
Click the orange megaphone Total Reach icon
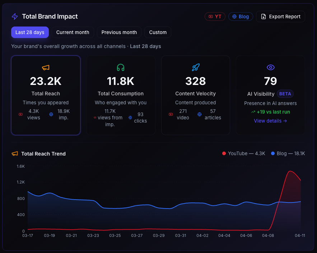46,67
